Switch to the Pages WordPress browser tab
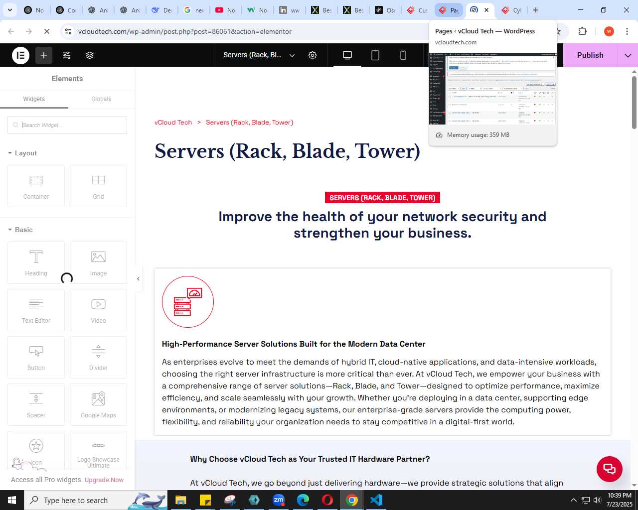Image resolution: width=638 pixels, height=510 pixels. pos(449,10)
